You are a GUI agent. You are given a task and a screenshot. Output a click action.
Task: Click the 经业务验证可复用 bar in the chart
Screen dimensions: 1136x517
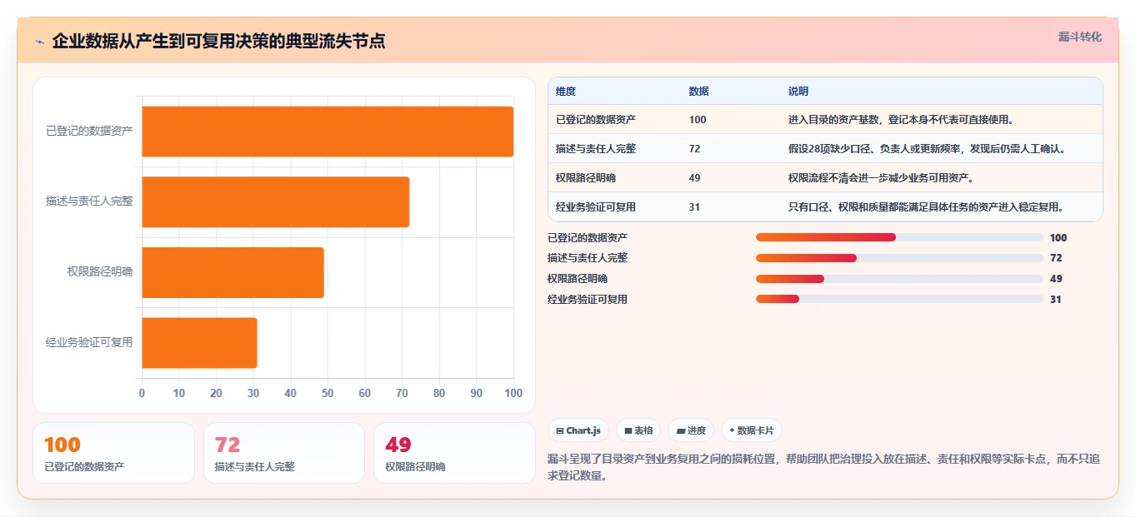[x=200, y=342]
